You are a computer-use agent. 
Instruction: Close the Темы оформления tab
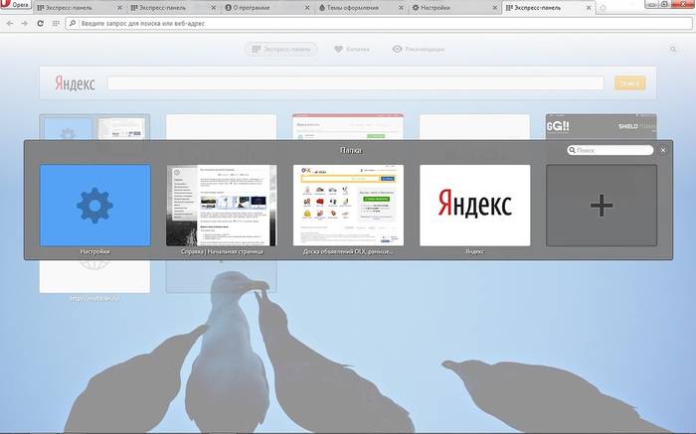tap(401, 8)
